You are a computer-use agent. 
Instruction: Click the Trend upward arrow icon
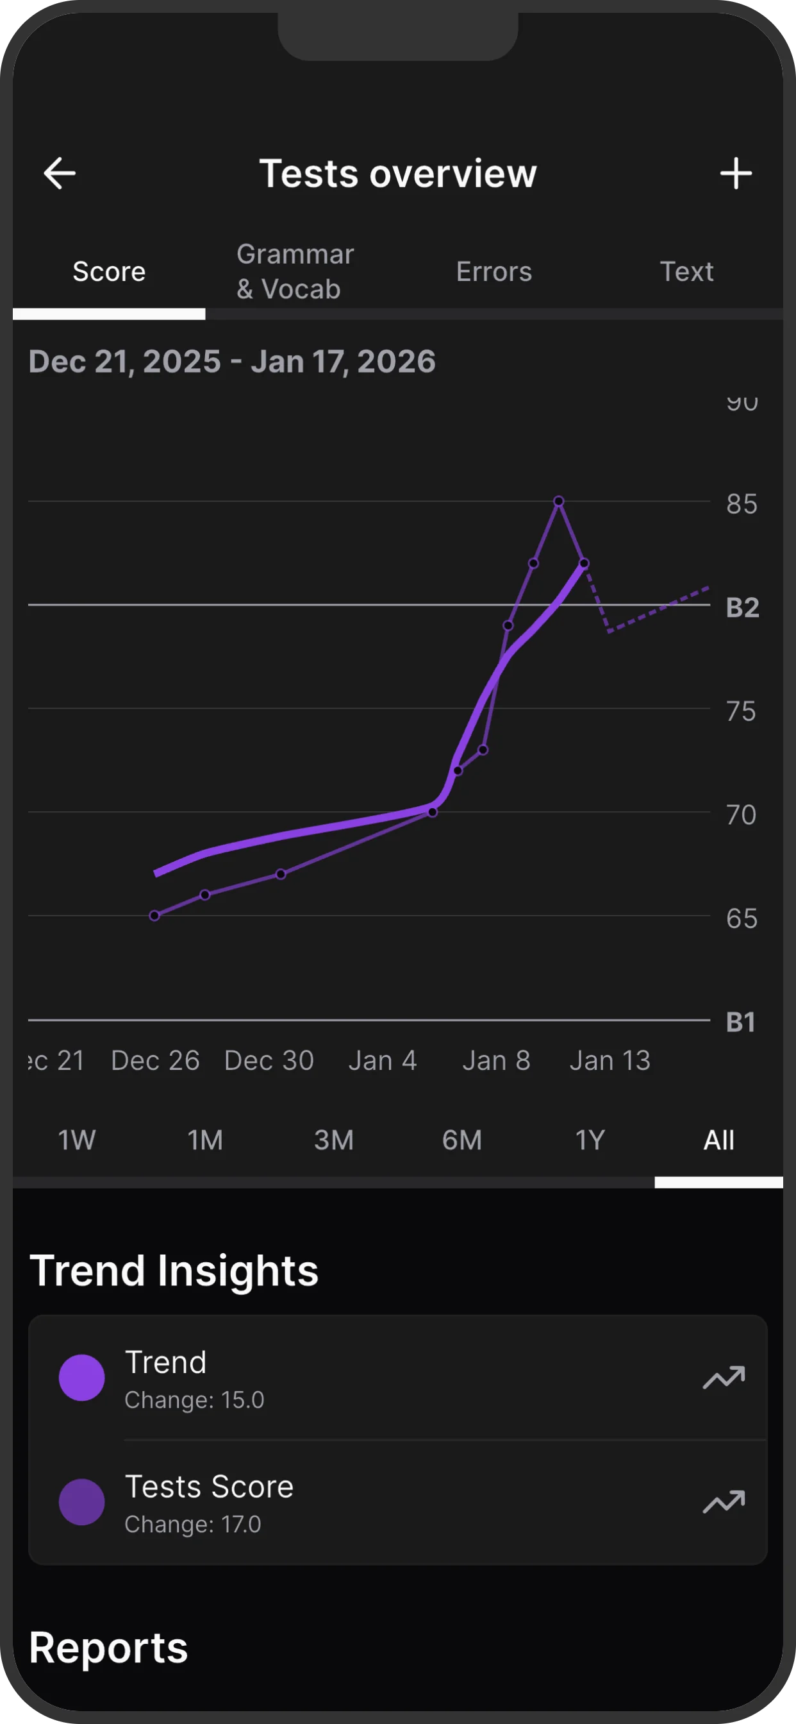click(724, 1378)
